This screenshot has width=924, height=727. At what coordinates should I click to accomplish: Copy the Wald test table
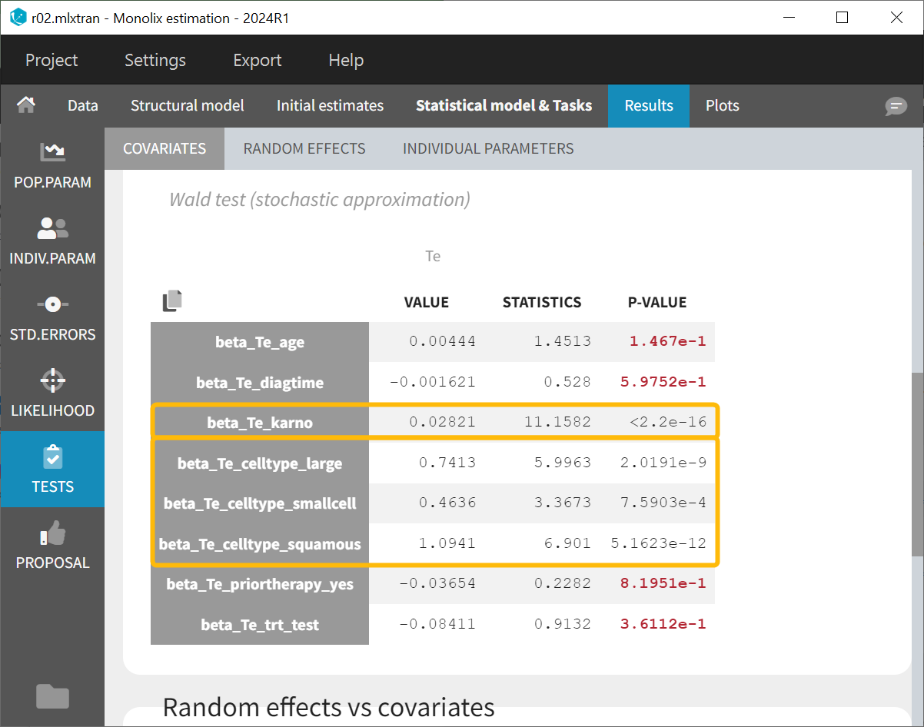[172, 301]
